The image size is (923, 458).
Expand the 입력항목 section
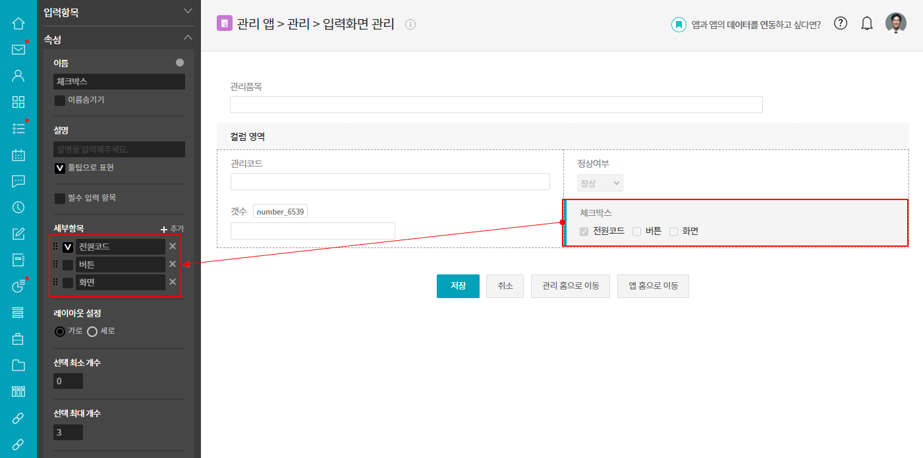pyautogui.click(x=188, y=11)
